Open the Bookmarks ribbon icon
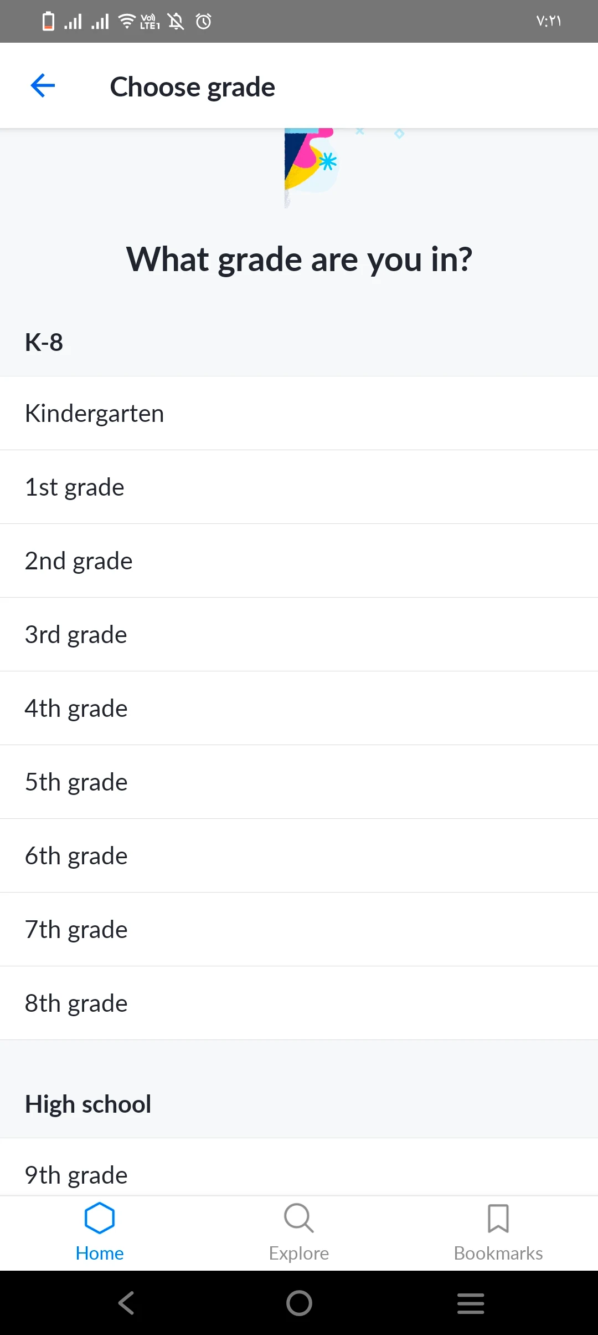 click(498, 1218)
